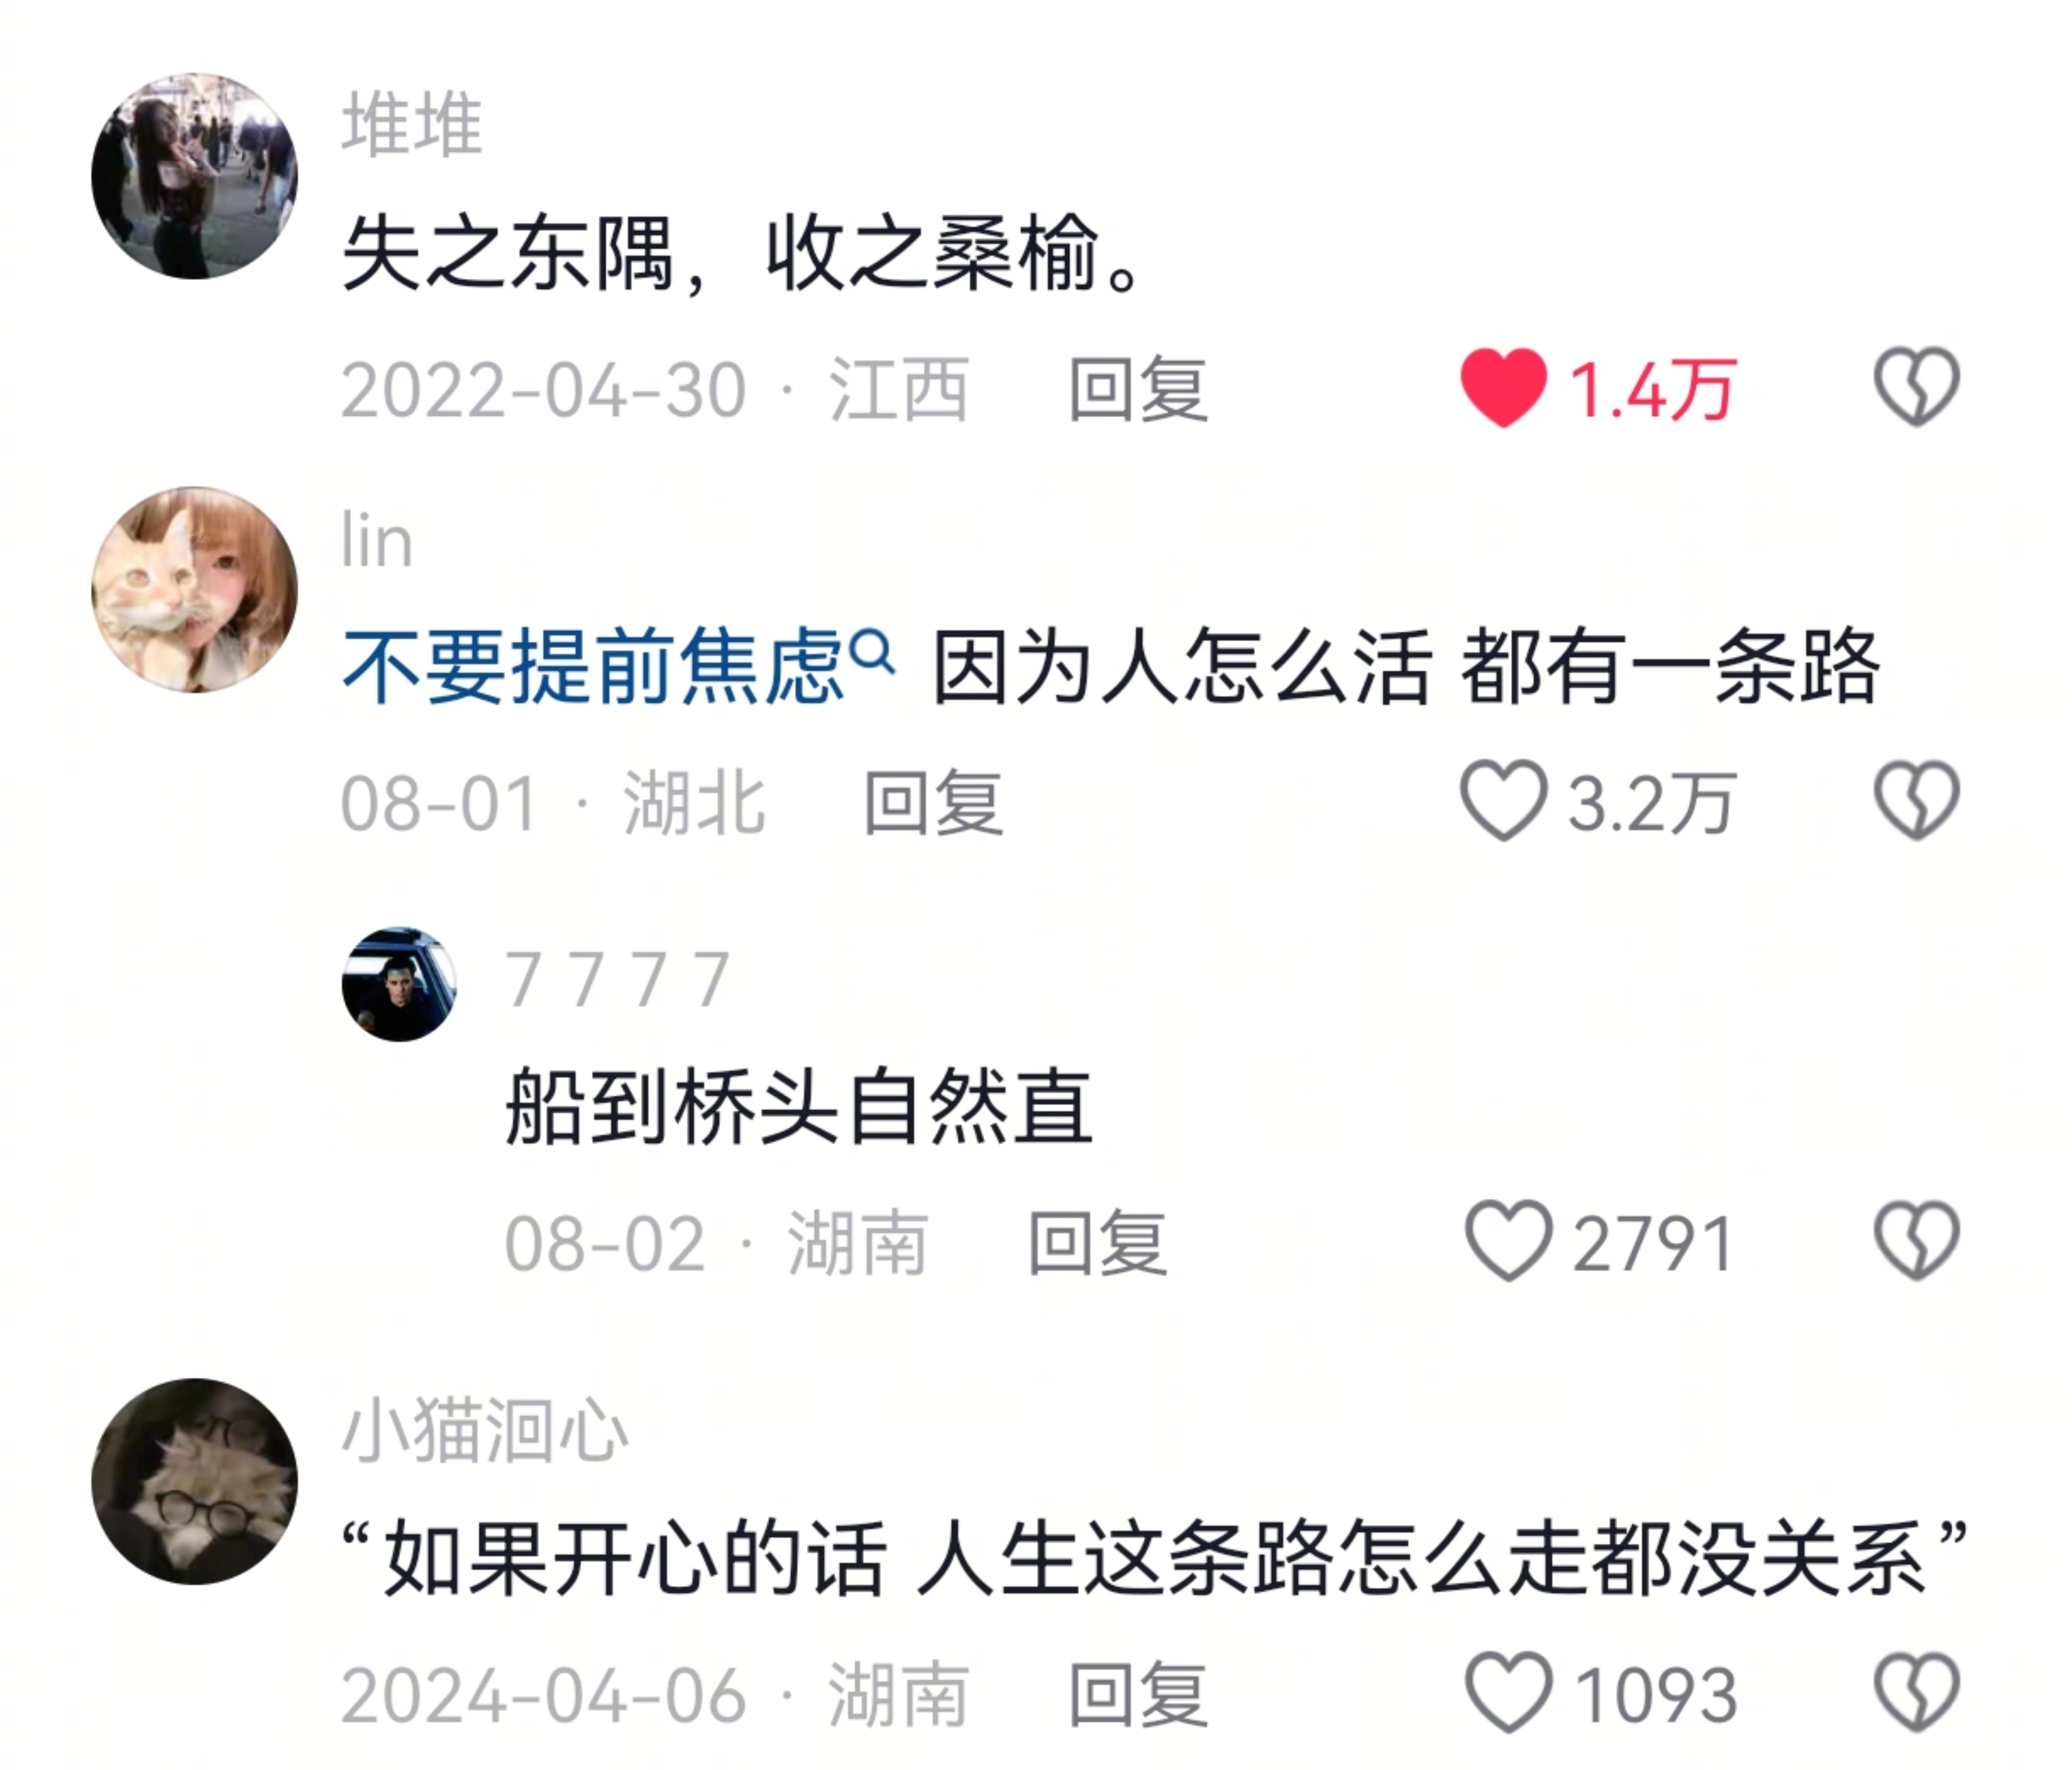The image size is (2072, 1770).
Task: Reply to the 失之东隅 comment
Action: click(1138, 389)
